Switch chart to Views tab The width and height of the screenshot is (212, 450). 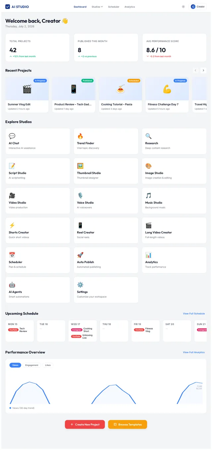click(15, 365)
